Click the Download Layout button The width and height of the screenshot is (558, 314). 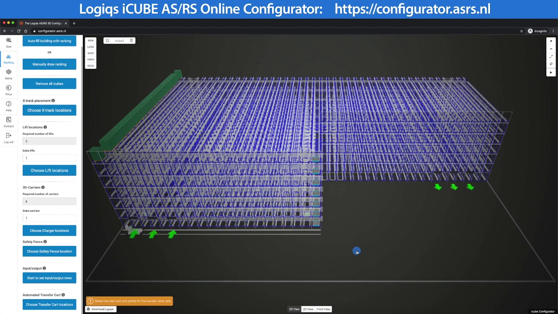pos(100,309)
